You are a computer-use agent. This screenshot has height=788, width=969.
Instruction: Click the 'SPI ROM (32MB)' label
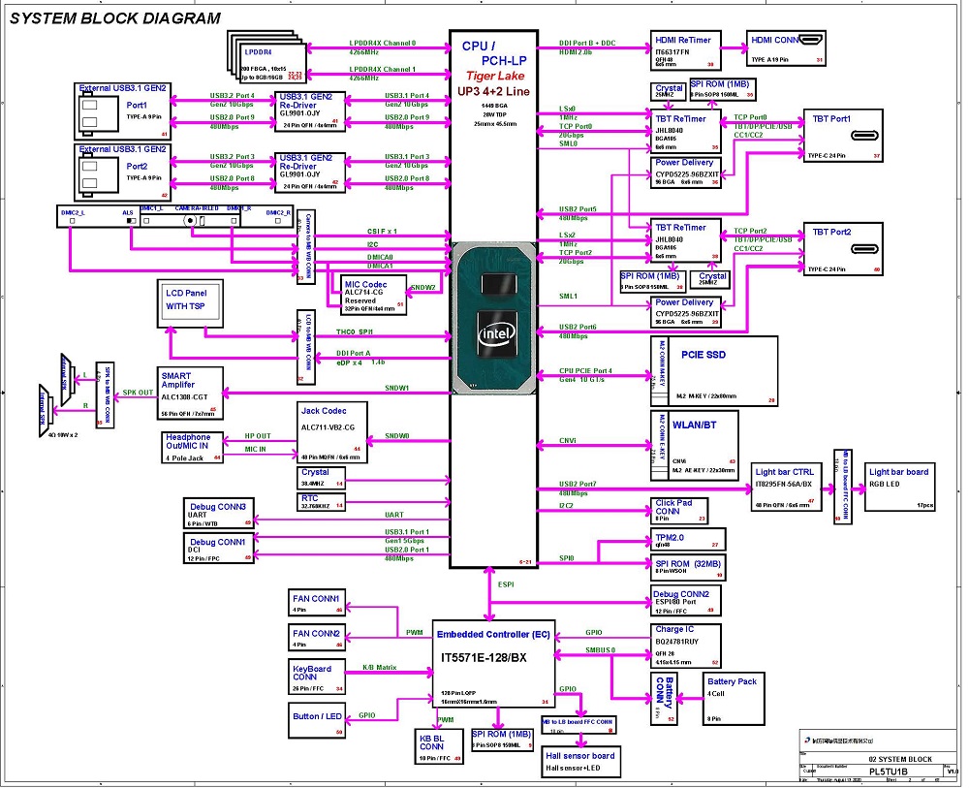688,564
